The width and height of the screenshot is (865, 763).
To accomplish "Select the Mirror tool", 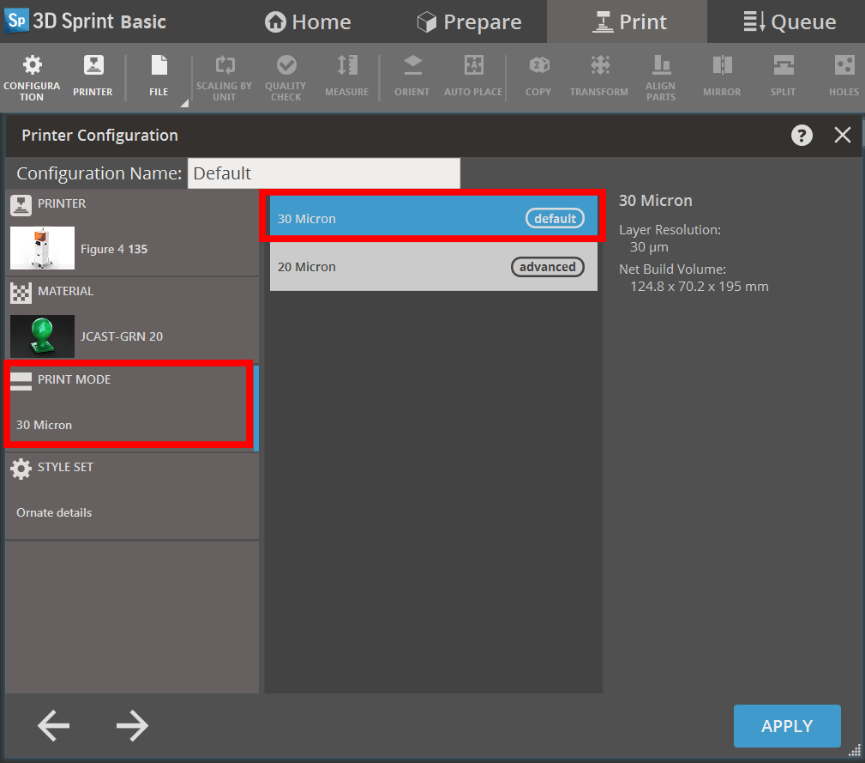I will click(721, 76).
